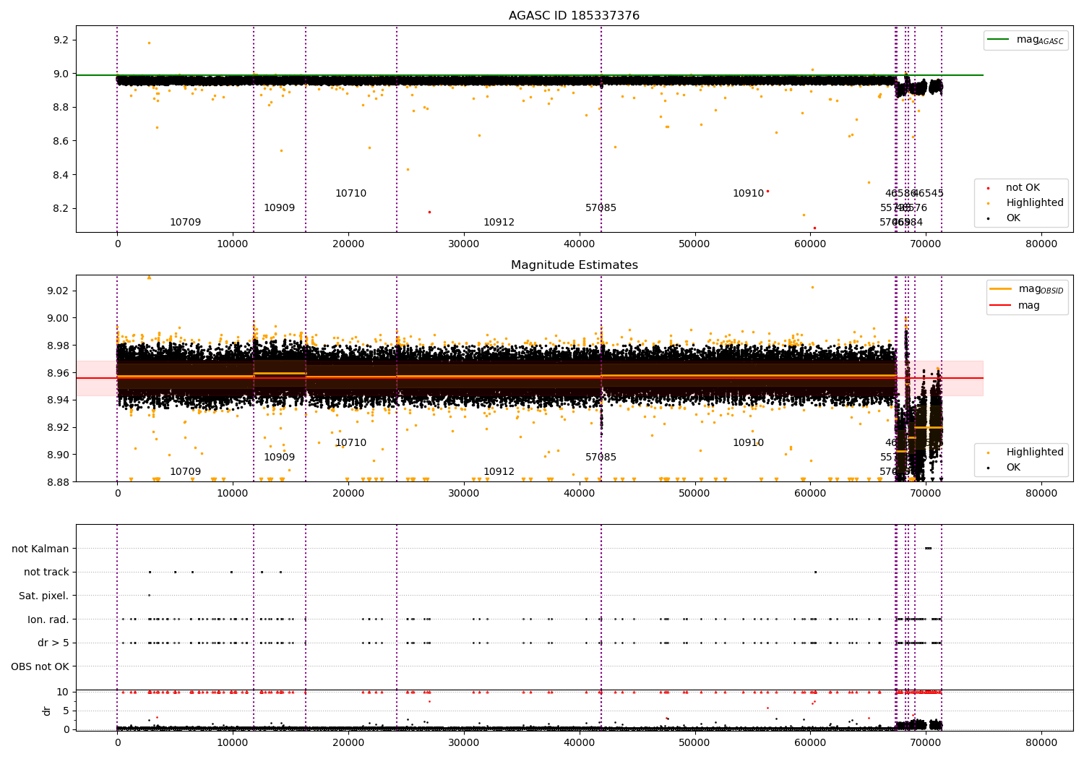This screenshot has height=759, width=1084.
Task: Click the 80000 x-tick in top panel
Action: point(1041,244)
